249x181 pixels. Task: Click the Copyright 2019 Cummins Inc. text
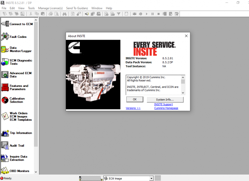pos(146,77)
